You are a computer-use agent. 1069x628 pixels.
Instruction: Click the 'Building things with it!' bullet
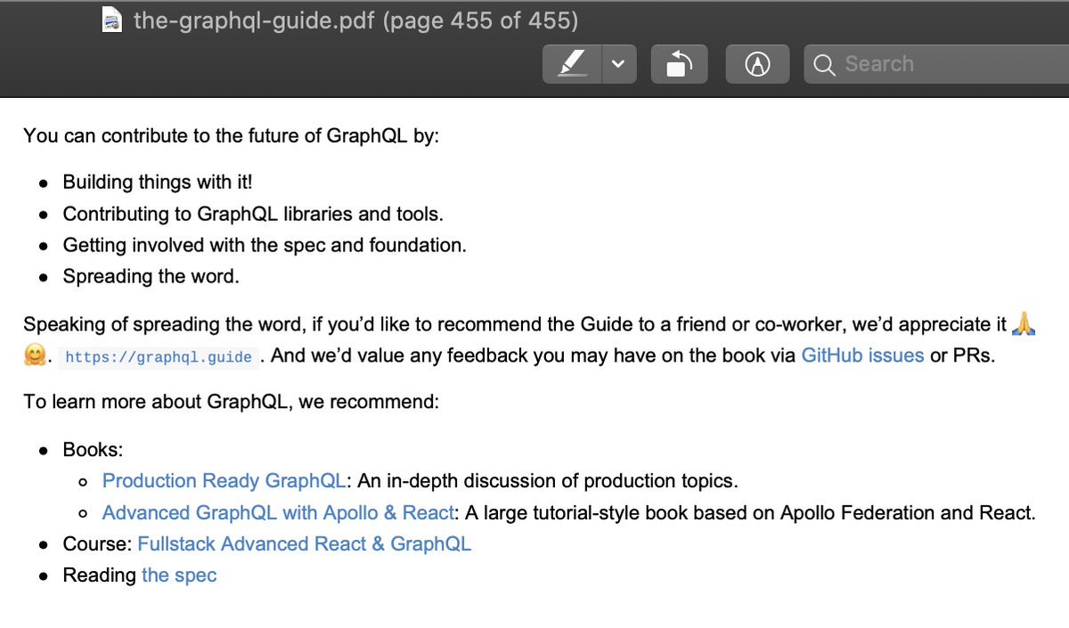(x=158, y=183)
